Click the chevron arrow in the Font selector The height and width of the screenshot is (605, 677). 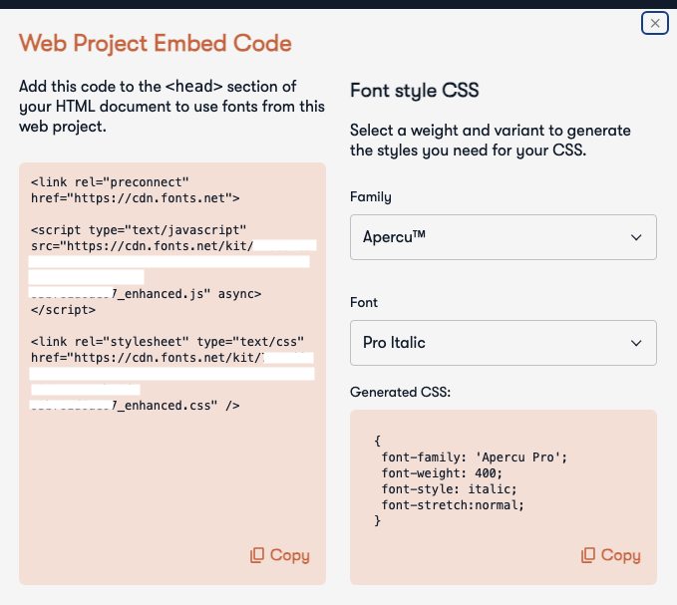[x=637, y=343]
